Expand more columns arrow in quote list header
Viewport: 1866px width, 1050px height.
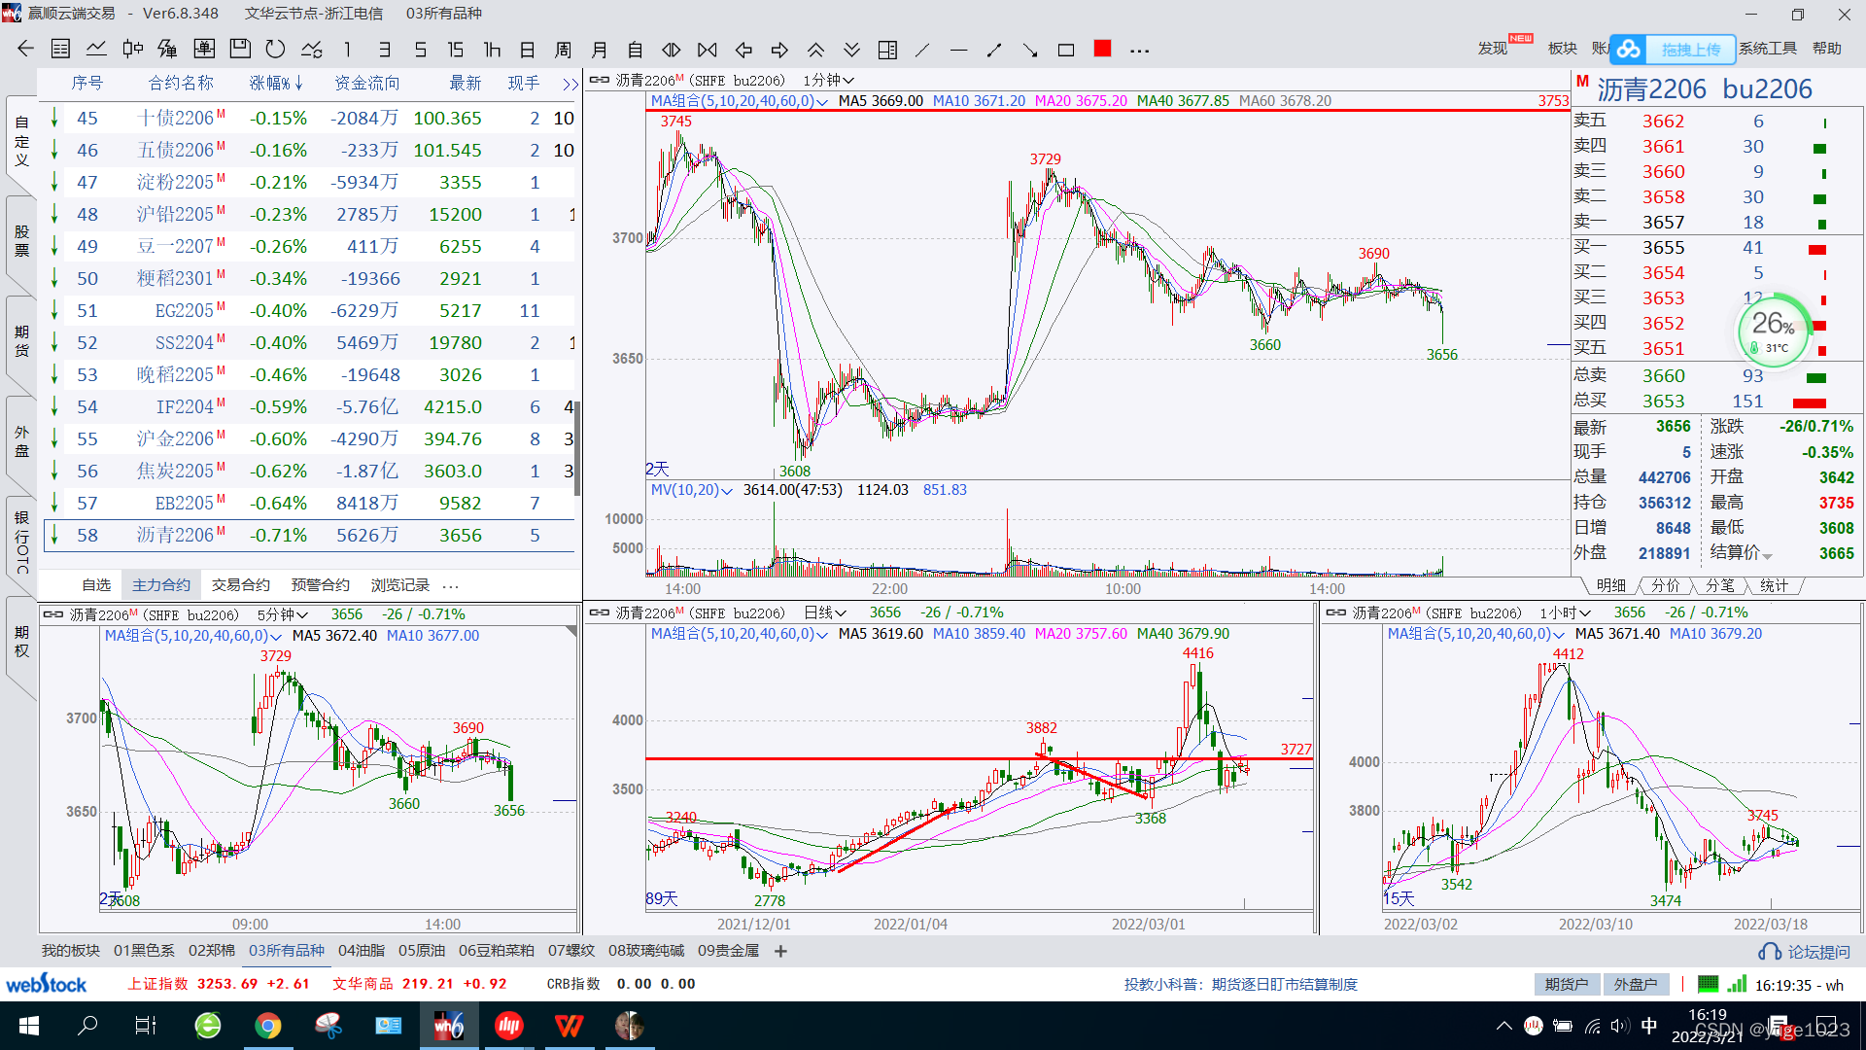pos(570,85)
